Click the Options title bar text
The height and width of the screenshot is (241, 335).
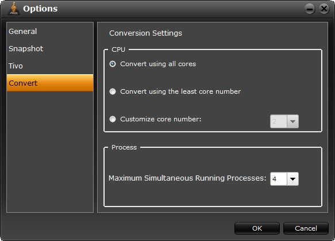click(x=40, y=9)
